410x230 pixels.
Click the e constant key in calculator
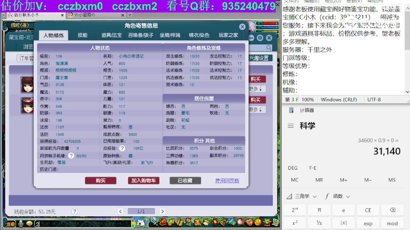(x=344, y=210)
